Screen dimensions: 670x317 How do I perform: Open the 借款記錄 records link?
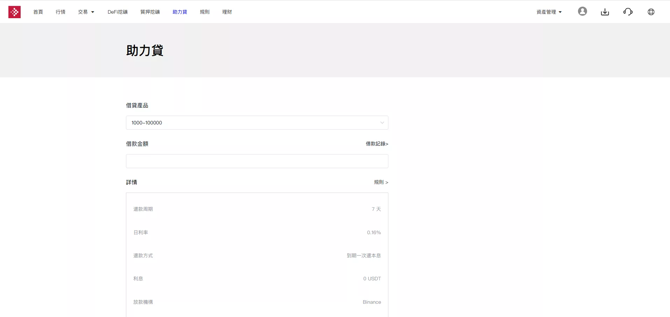[376, 144]
